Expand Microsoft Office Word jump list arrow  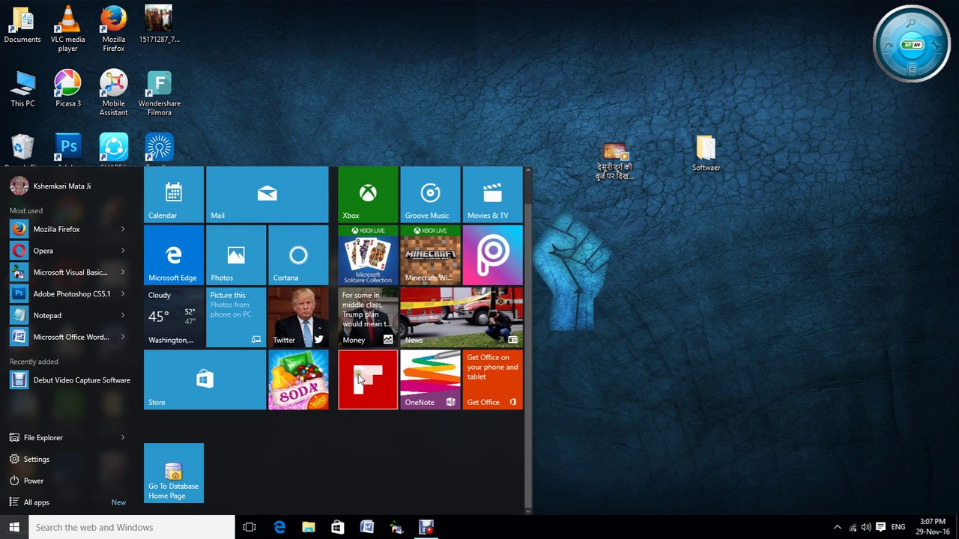123,337
